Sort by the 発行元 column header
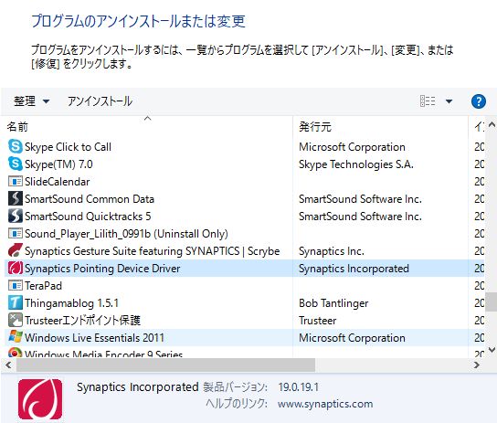The width and height of the screenshot is (497, 423). (380, 127)
